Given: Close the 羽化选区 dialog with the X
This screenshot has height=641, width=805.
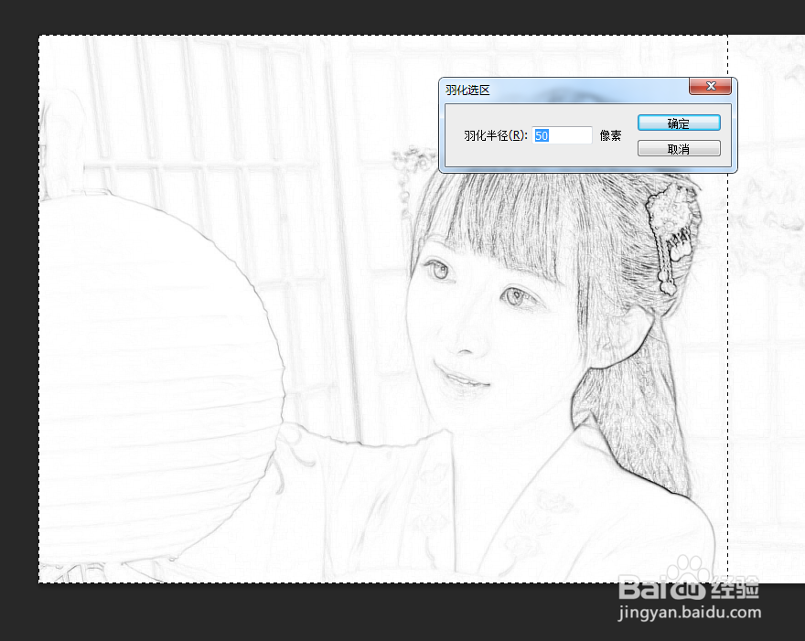Looking at the screenshot, I should tap(711, 86).
